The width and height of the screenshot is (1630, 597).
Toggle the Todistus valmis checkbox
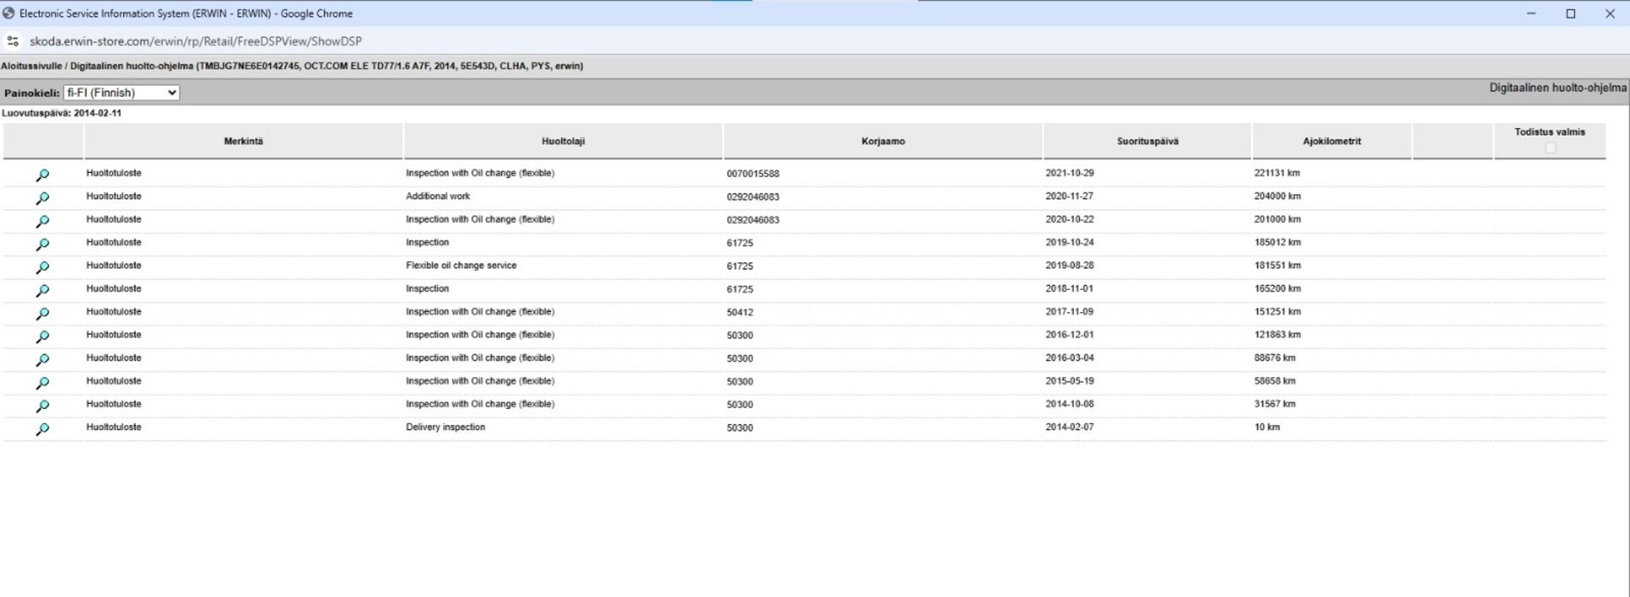(x=1550, y=148)
